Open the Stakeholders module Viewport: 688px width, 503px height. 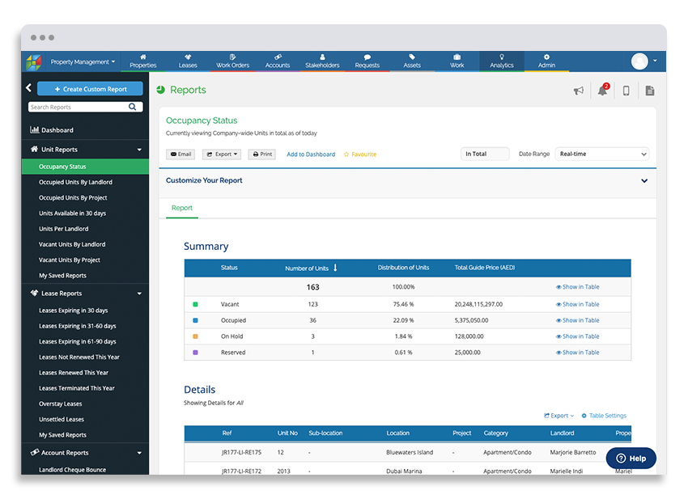pos(322,61)
